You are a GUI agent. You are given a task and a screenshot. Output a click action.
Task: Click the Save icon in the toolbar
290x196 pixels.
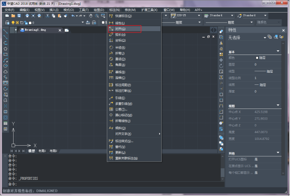(19, 16)
